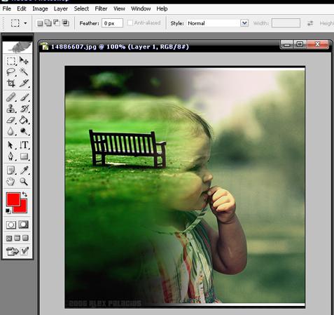The image size is (334, 315).
Task: Select the Eraser tool
Action: point(11,120)
